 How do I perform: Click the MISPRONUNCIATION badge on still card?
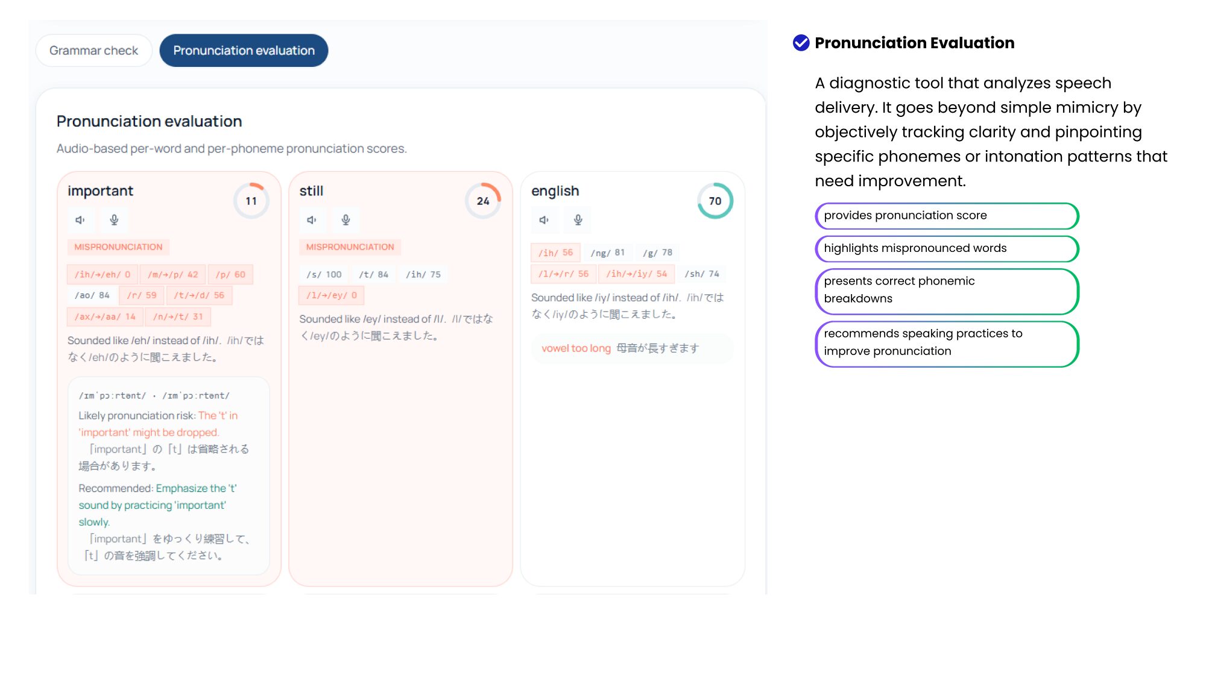[350, 247]
